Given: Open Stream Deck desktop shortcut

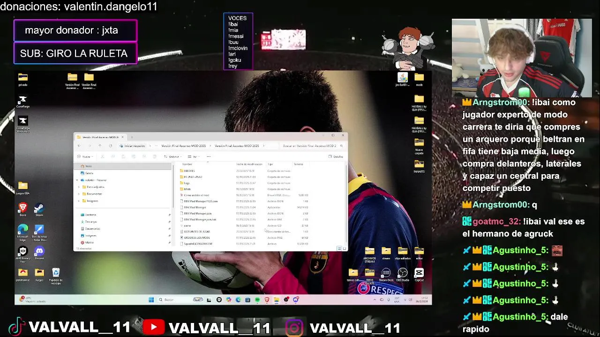Looking at the screenshot, I should (x=386, y=275).
